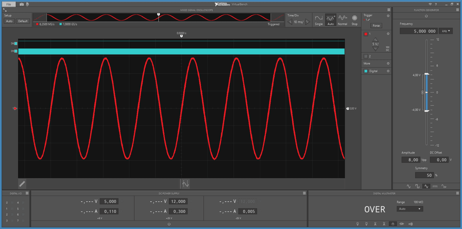Select DC voltage multimeter mode
The width and height of the screenshot is (462, 229).
[x=357, y=224]
